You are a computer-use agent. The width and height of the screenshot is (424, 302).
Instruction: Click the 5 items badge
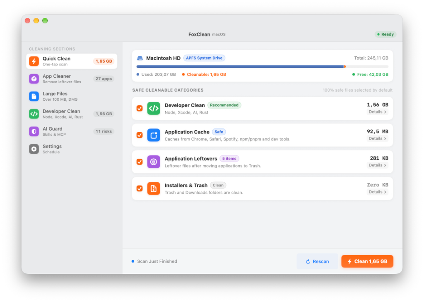(x=229, y=159)
